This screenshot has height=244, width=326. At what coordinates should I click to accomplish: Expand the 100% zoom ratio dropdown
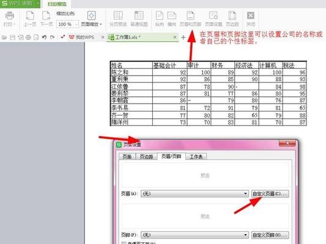pos(76,24)
